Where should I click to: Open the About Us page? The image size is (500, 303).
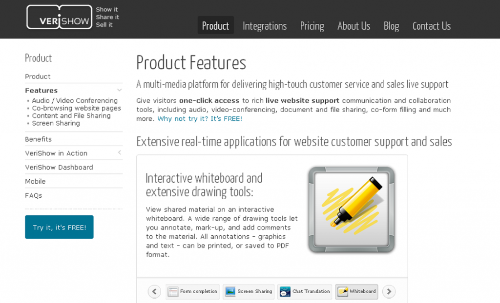[x=354, y=26]
